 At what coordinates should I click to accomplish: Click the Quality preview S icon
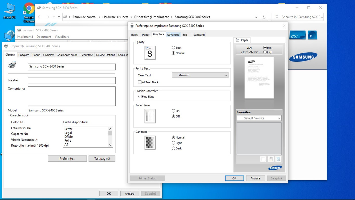tap(150, 53)
